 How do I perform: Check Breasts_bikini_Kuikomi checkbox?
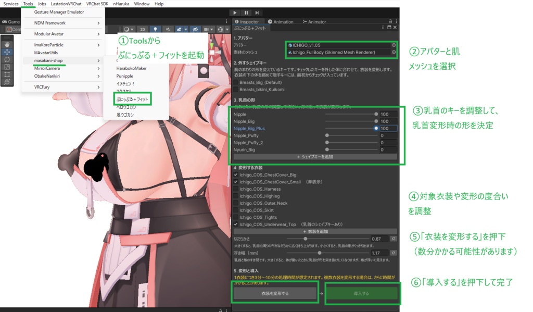[x=236, y=90]
